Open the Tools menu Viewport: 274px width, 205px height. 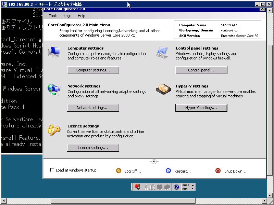pyautogui.click(x=53, y=15)
